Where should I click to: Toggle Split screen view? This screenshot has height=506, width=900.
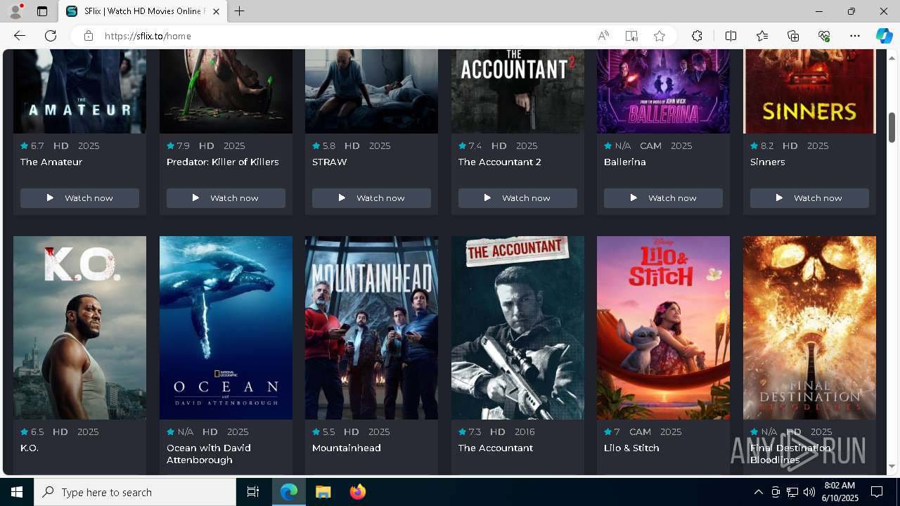pyautogui.click(x=731, y=36)
